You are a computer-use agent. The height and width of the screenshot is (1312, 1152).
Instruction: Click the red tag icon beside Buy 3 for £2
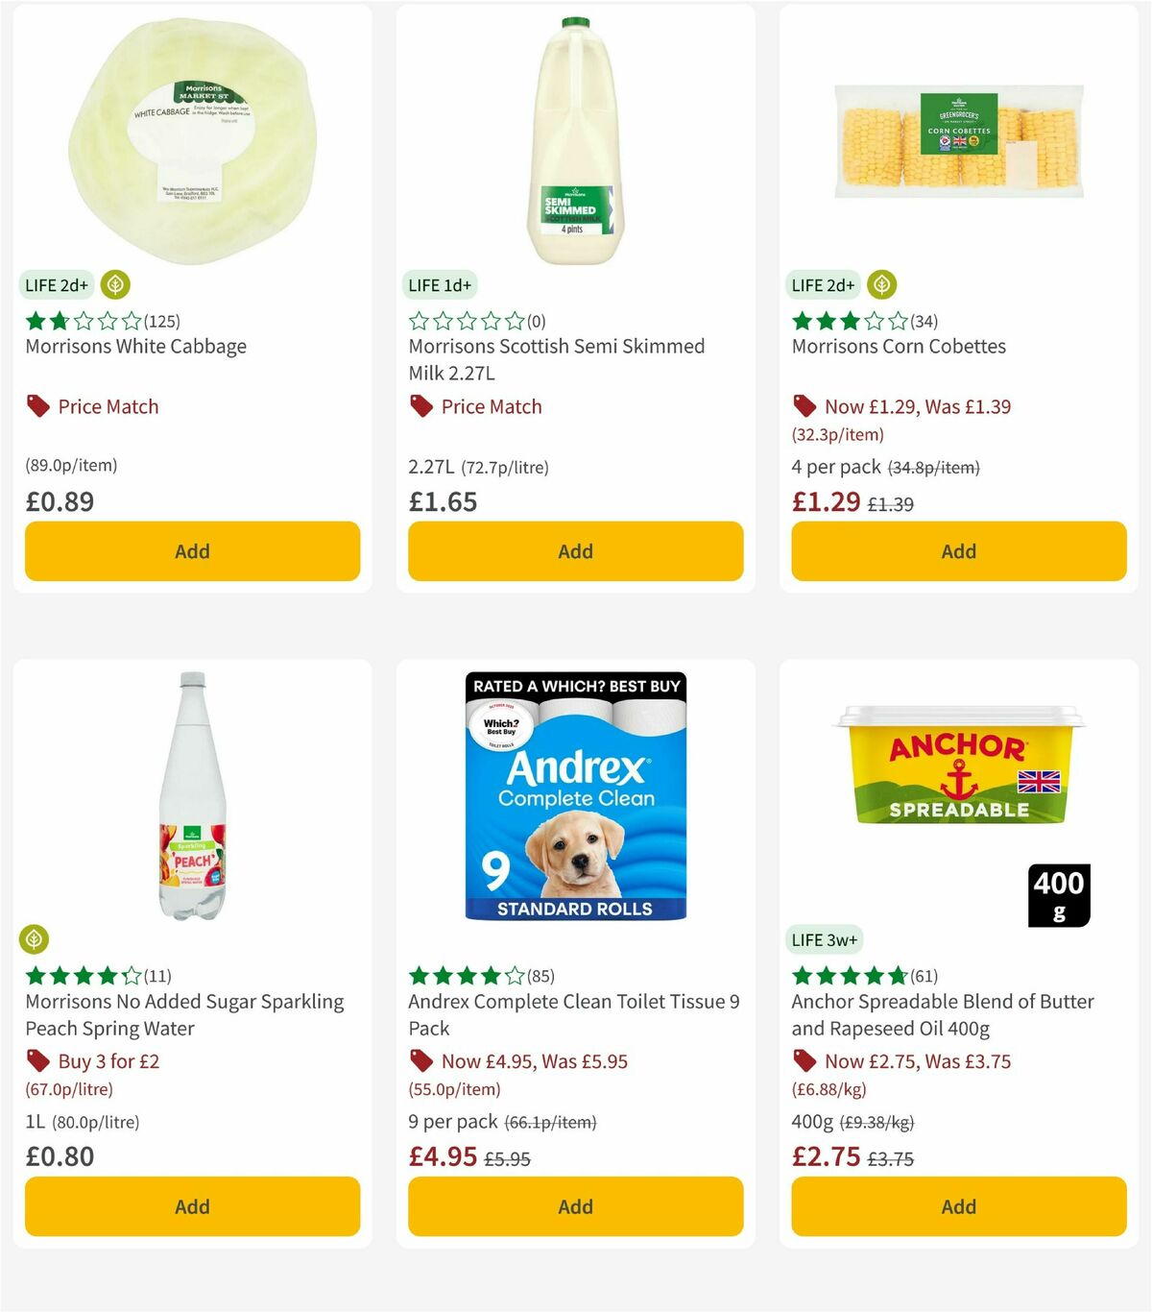pos(36,1061)
